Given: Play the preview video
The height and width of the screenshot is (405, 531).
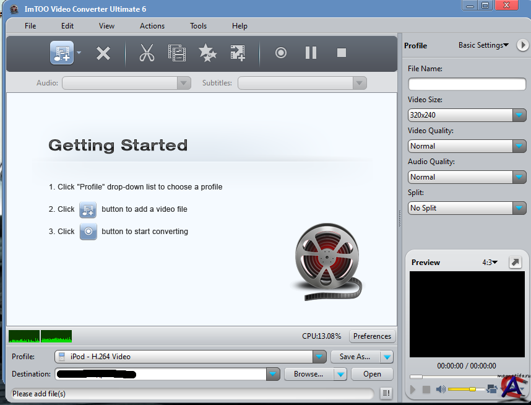Looking at the screenshot, I should tap(412, 390).
